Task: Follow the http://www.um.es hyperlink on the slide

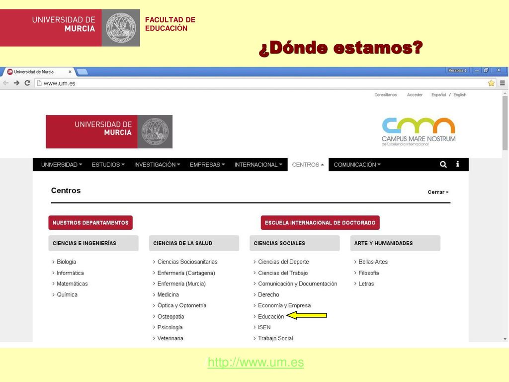Action: (256, 362)
